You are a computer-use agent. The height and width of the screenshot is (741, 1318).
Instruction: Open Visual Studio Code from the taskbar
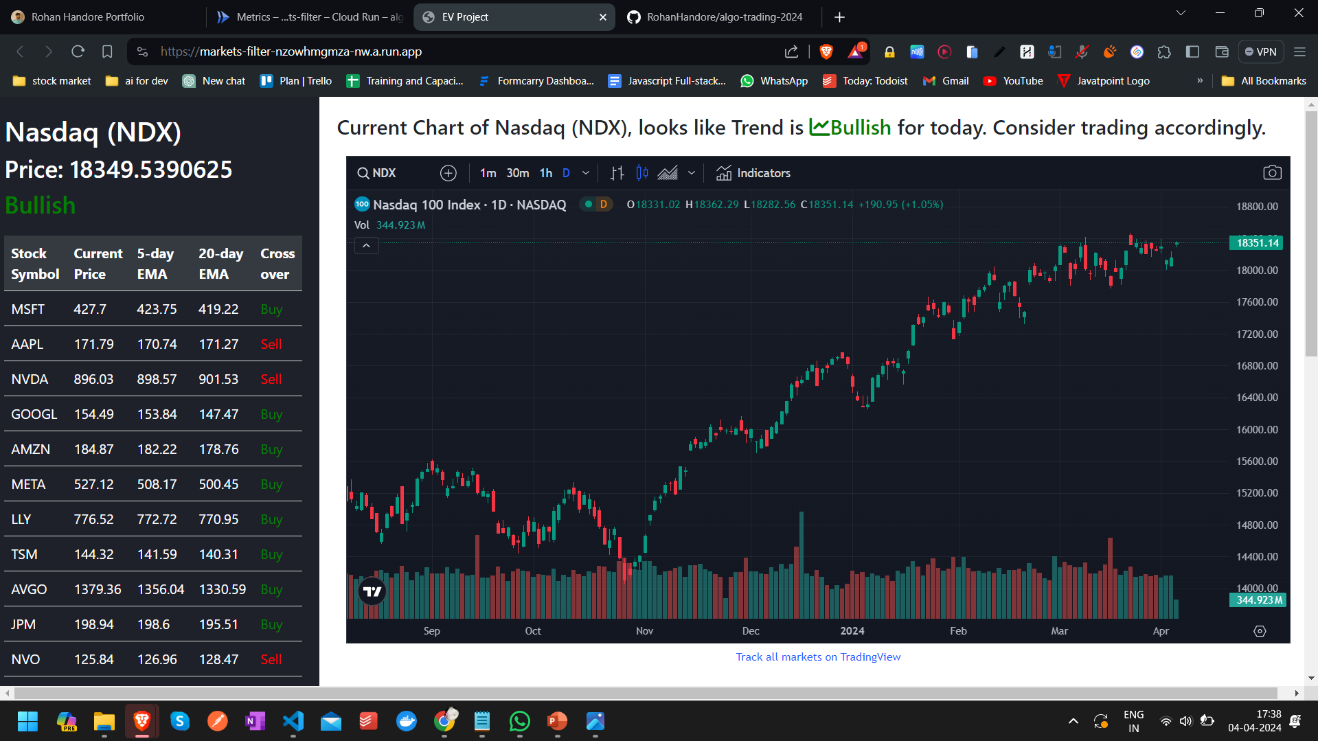[x=293, y=722]
